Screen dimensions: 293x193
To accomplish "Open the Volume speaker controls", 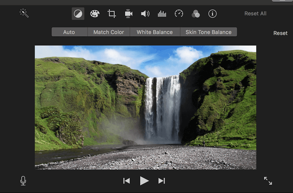I will pyautogui.click(x=145, y=14).
